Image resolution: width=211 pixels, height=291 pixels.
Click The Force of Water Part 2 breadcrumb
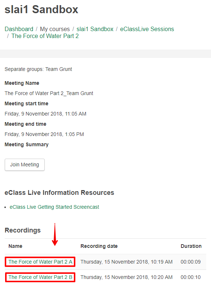45,36
